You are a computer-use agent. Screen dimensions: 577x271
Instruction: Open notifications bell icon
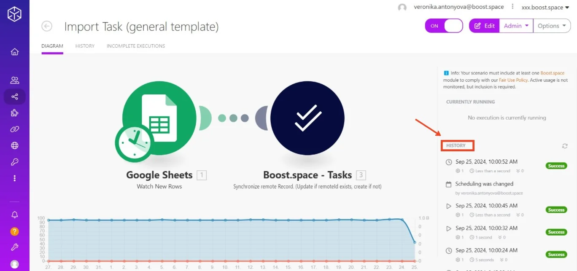(x=15, y=215)
